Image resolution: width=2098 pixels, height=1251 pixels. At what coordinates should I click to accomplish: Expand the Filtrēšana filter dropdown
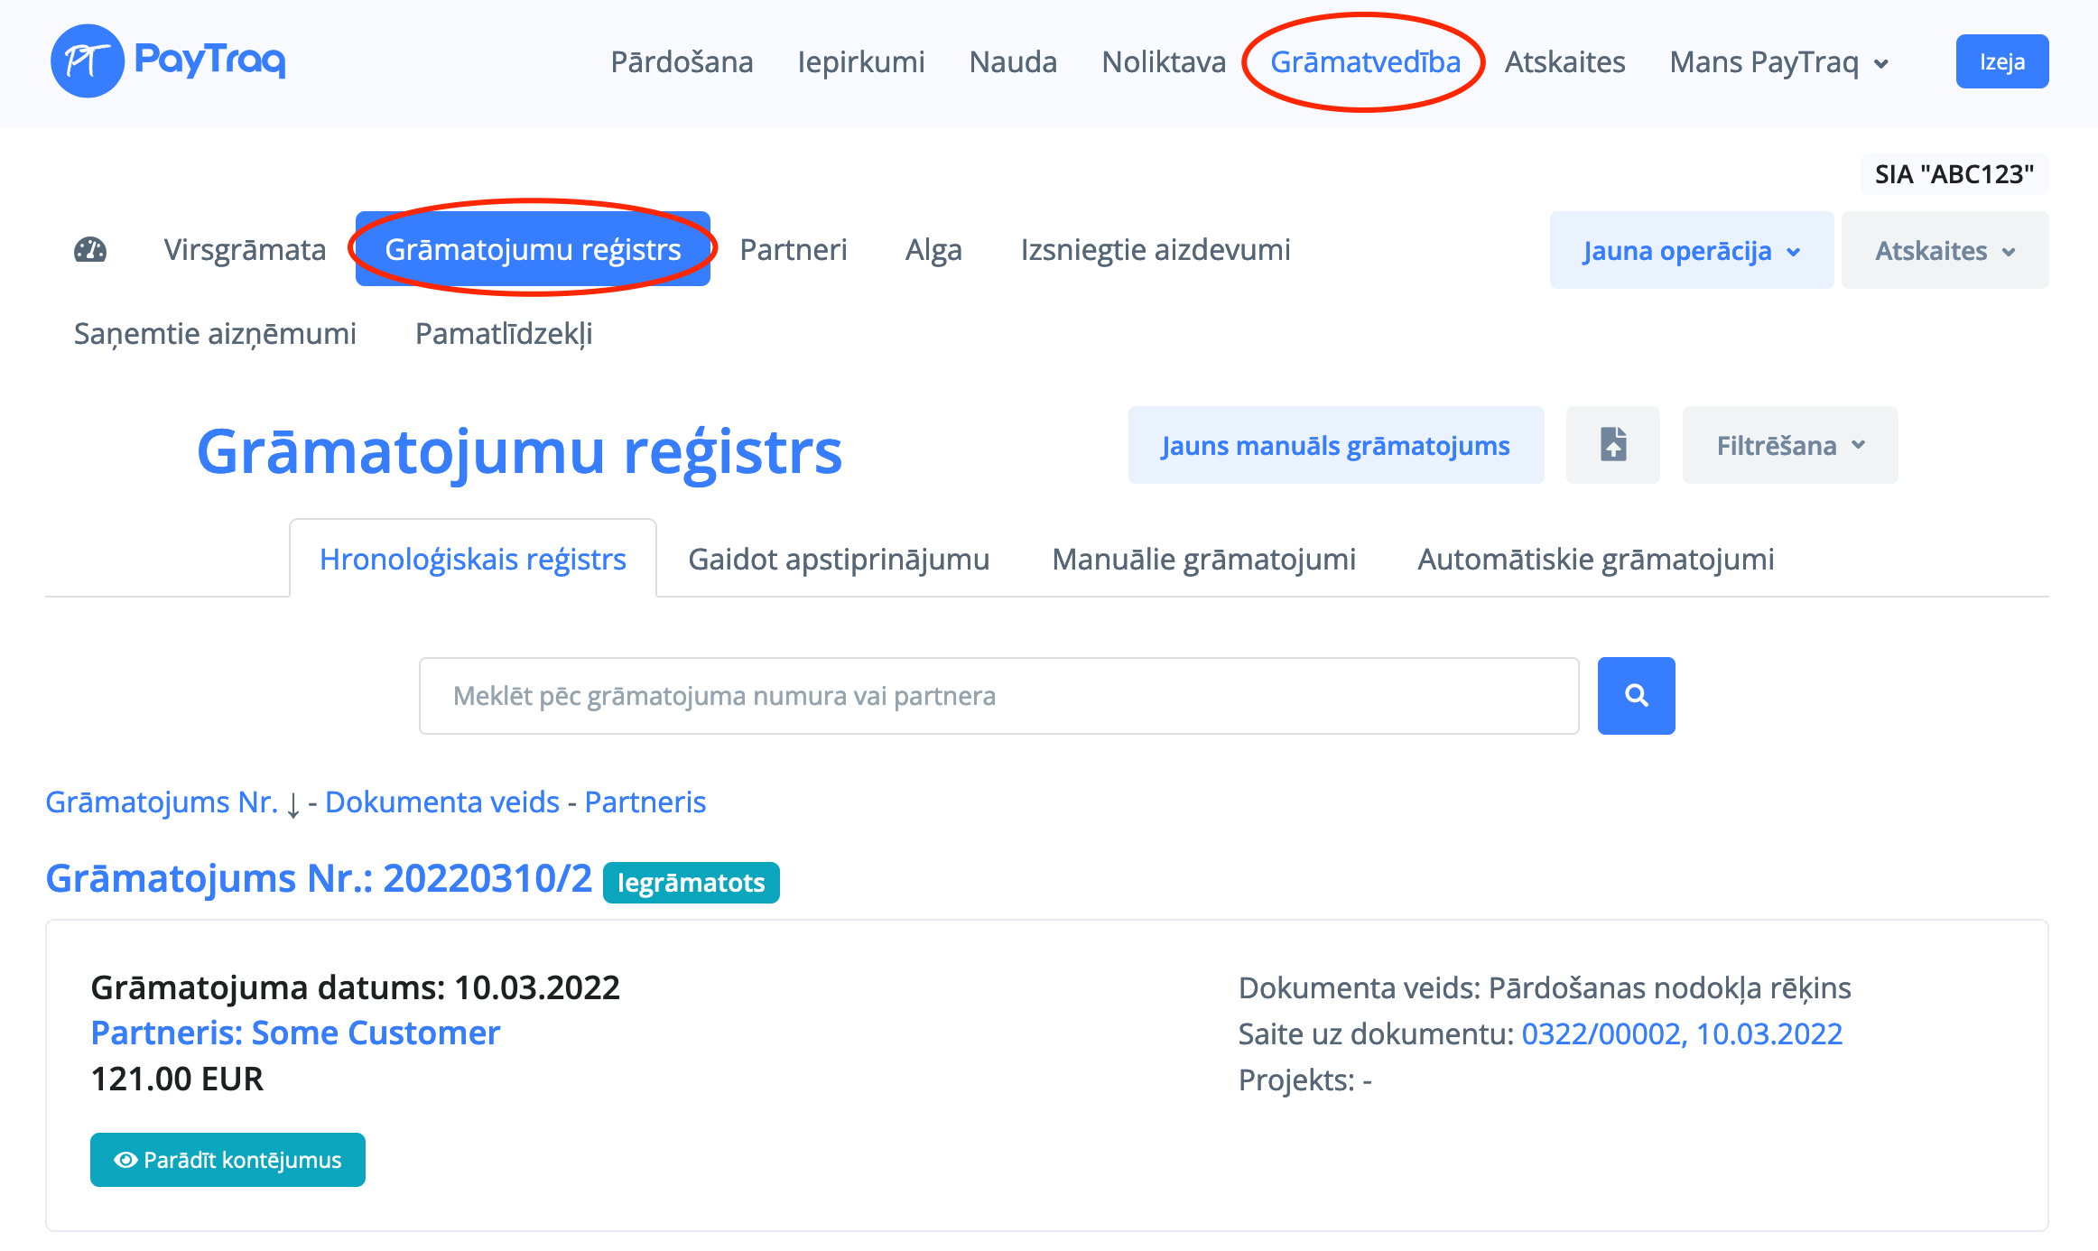tap(1789, 445)
